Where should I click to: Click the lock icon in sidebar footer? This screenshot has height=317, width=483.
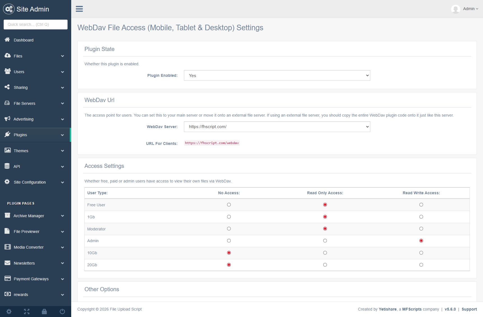click(44, 311)
